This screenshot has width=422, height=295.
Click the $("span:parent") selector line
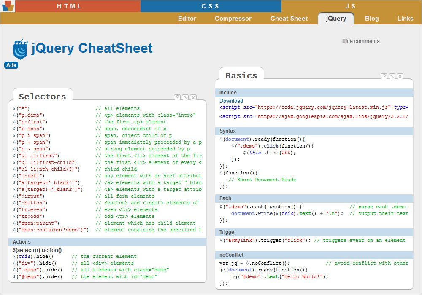pos(104,223)
